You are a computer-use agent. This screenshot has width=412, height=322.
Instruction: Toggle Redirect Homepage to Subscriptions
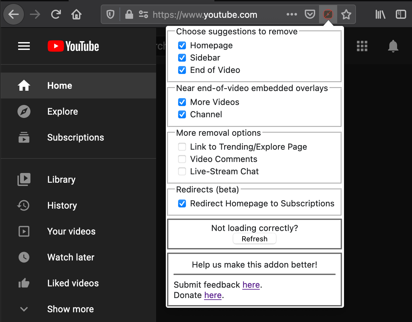click(182, 203)
